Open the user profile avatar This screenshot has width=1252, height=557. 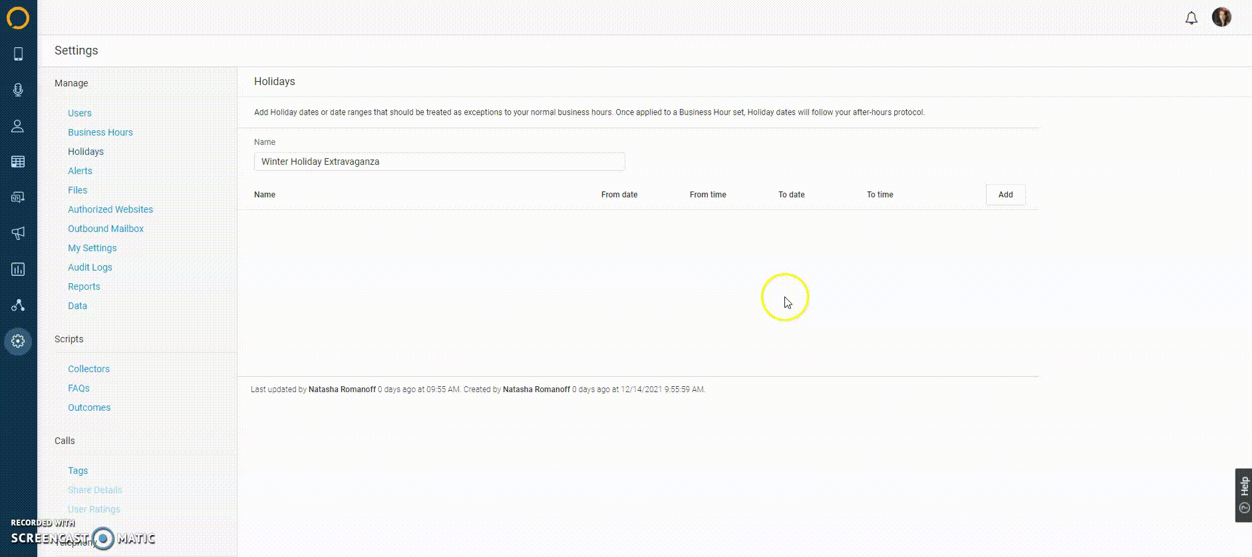coord(1221,17)
